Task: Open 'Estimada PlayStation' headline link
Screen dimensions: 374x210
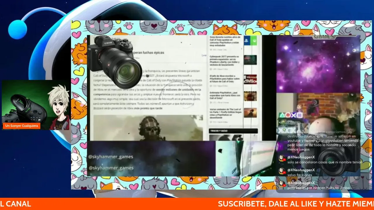Action: (225, 95)
